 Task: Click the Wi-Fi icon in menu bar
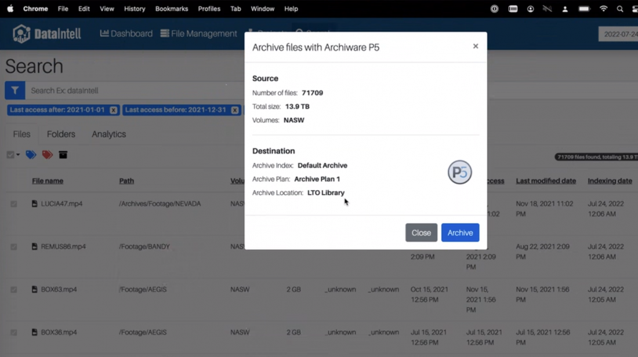coord(603,9)
